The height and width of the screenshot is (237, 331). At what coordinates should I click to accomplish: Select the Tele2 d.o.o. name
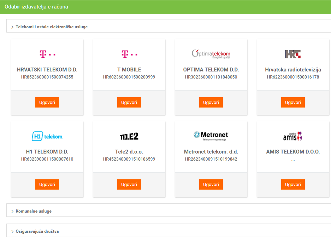click(x=129, y=152)
